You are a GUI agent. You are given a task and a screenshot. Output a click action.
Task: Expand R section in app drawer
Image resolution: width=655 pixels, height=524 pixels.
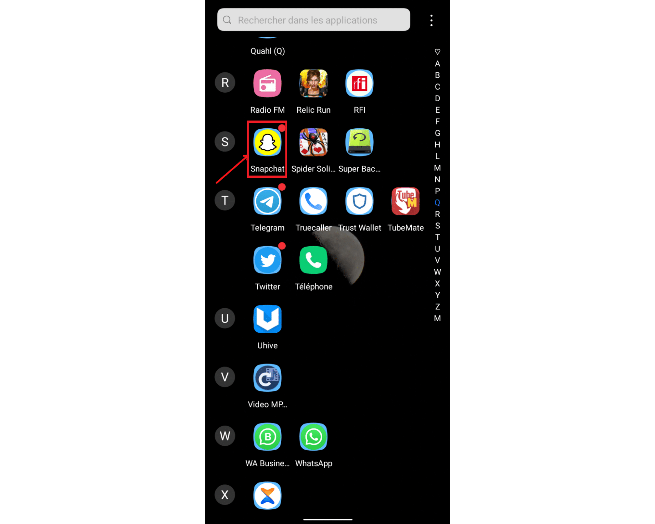pyautogui.click(x=225, y=82)
